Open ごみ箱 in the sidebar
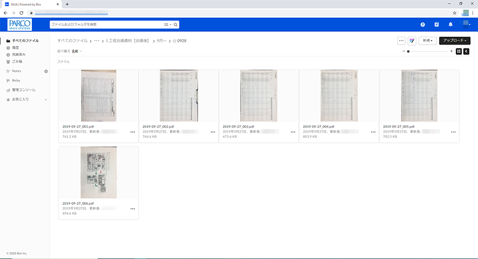Viewport: 478px width, 259px height. [18, 61]
